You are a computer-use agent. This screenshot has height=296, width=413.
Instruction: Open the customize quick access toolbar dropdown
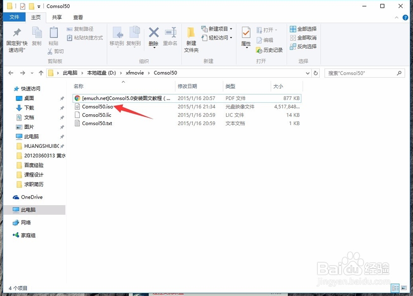click(39, 6)
